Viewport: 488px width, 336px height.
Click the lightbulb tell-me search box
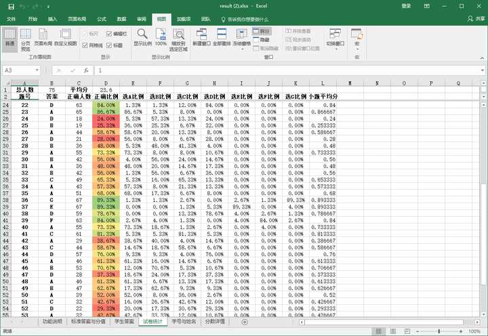(245, 19)
